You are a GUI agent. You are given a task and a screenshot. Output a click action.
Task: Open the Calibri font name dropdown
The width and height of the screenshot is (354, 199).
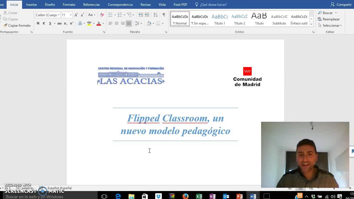[x=59, y=15]
